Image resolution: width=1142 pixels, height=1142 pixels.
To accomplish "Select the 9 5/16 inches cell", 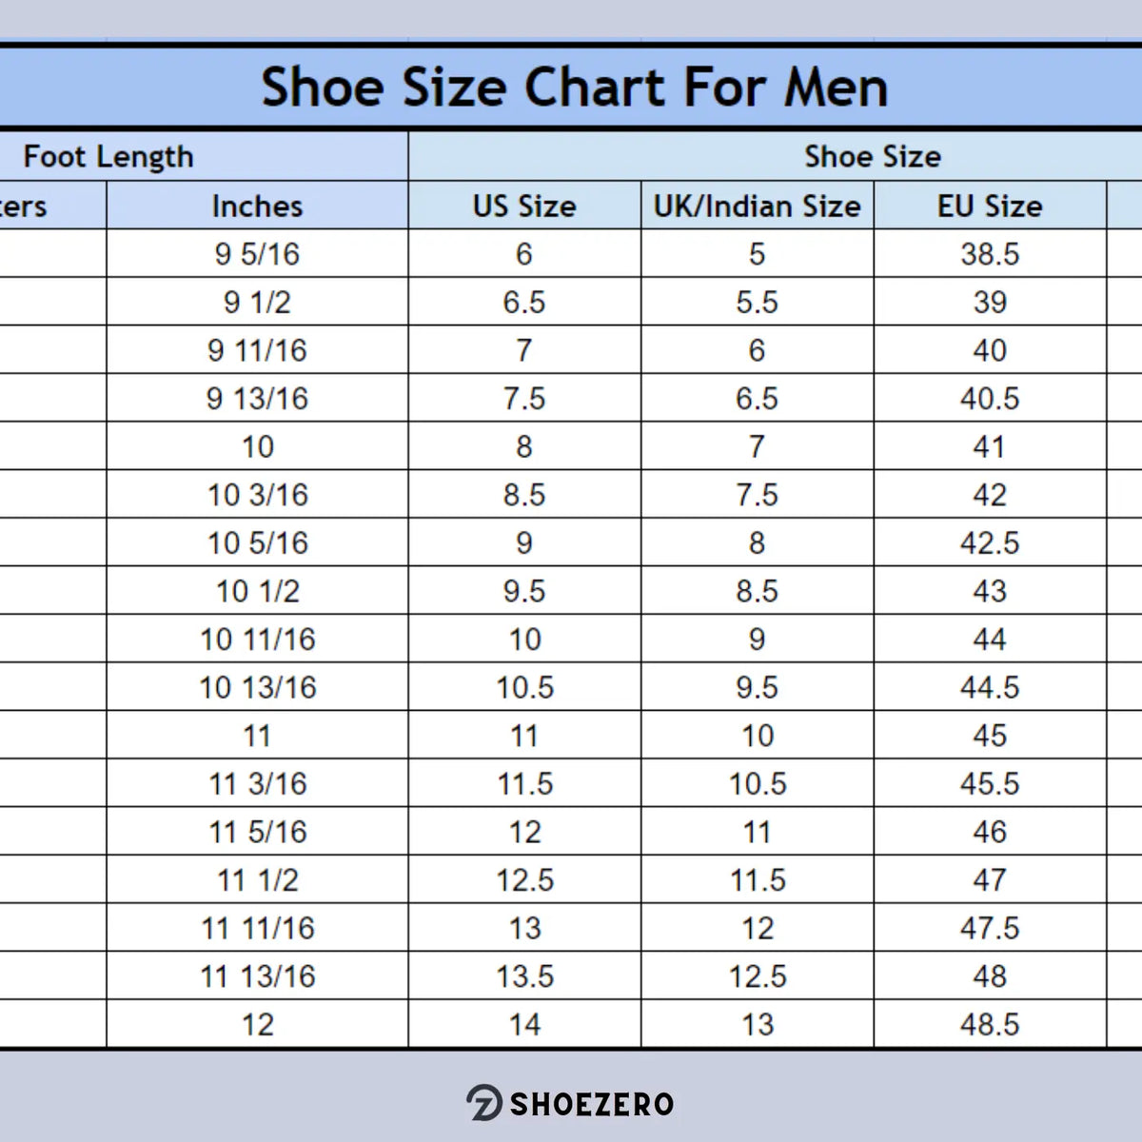I will (257, 254).
